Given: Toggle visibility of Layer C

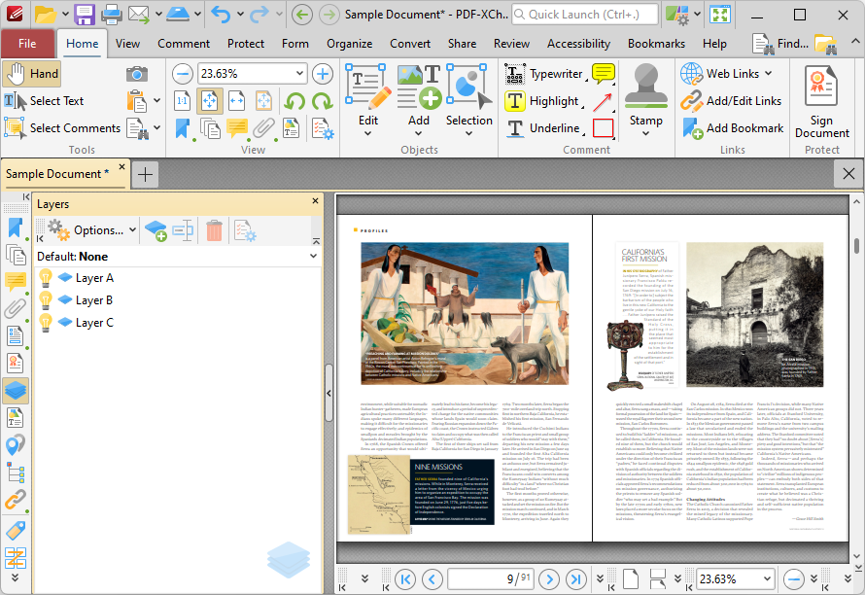Looking at the screenshot, I should (x=46, y=322).
